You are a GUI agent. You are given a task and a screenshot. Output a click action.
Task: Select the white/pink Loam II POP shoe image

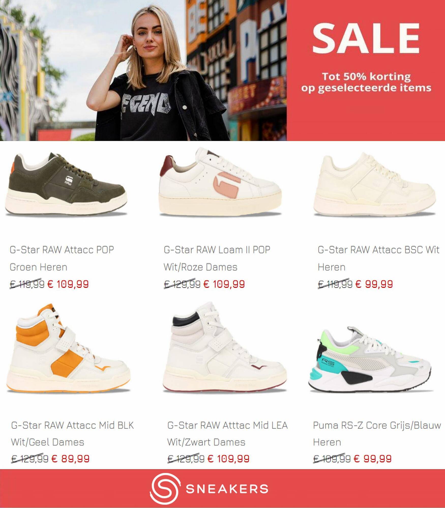[x=220, y=182]
